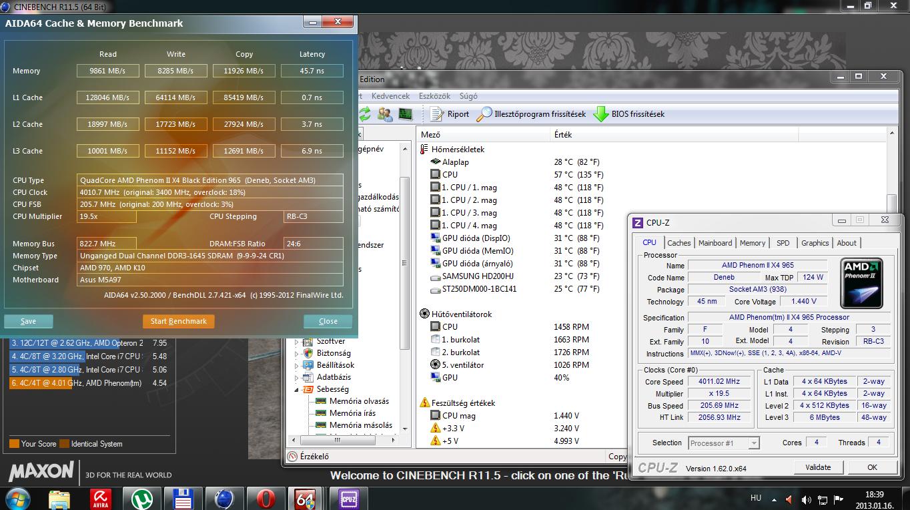This screenshot has height=510, width=910.
Task: Click the OK button in CPU-Z
Action: click(x=871, y=467)
